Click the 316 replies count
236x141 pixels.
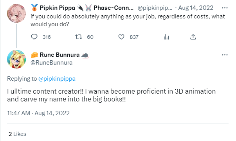pos(47,37)
